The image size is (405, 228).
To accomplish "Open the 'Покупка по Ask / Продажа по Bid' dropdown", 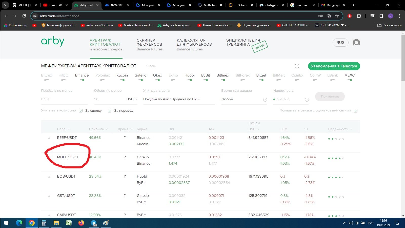I will point(179,99).
